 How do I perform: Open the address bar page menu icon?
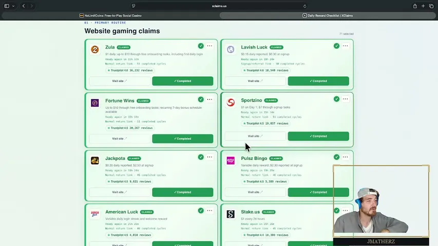[134, 6]
